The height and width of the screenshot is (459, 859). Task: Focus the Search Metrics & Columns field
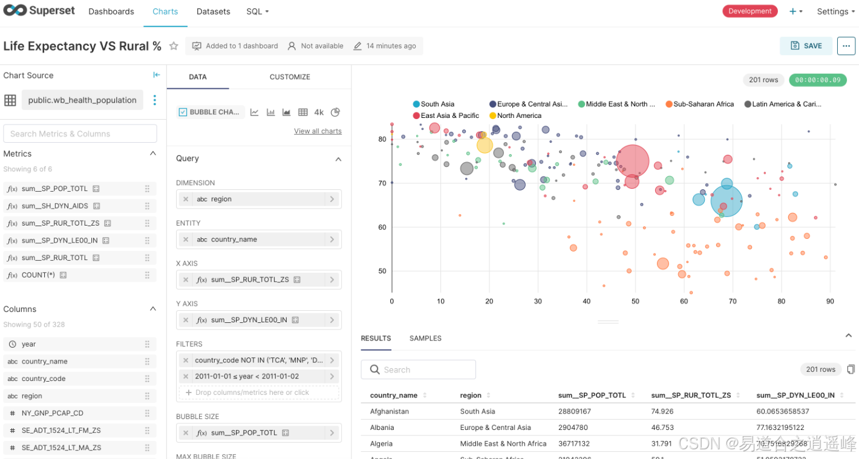[x=80, y=134]
